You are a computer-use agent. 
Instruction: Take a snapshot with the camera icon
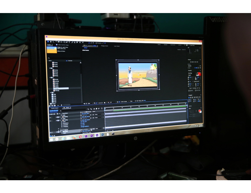pyautogui.click(x=104, y=103)
